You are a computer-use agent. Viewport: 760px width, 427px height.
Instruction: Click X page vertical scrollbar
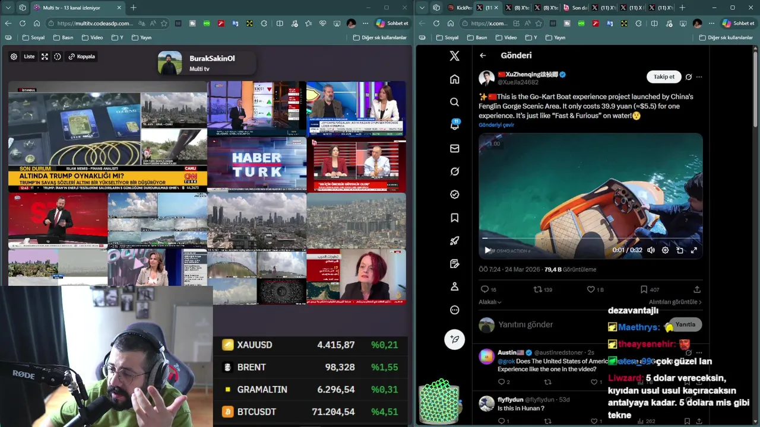pyautogui.click(x=755, y=89)
